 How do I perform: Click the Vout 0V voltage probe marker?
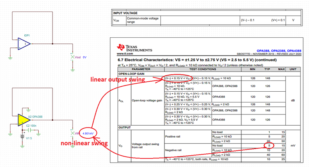point(73,57)
